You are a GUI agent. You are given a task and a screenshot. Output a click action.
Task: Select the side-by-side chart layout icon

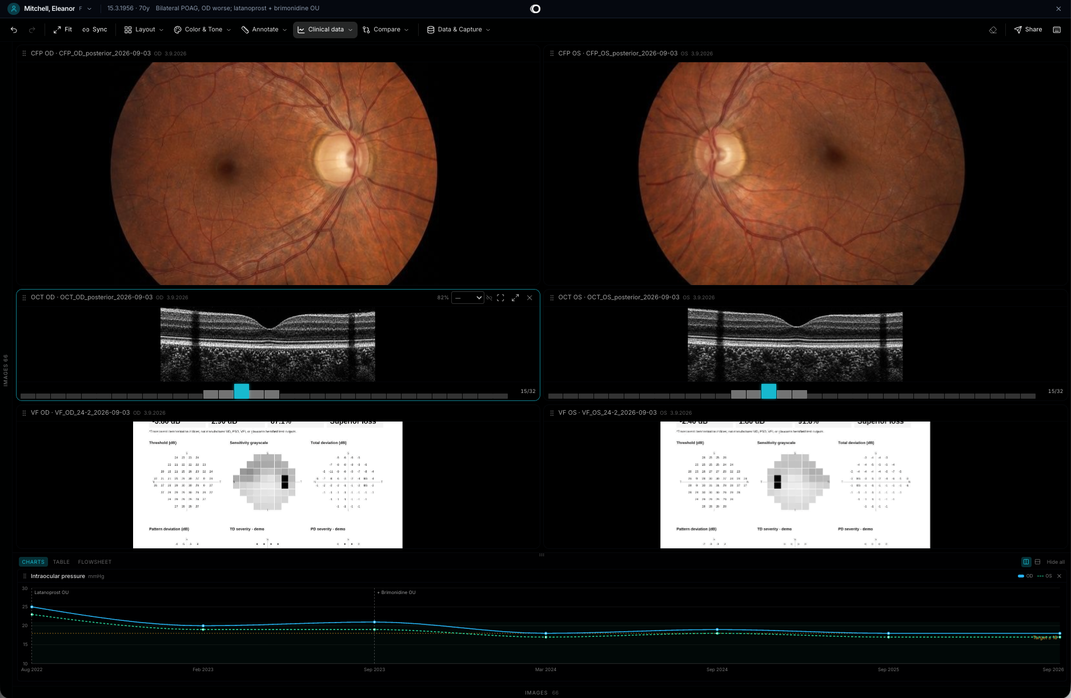pos(1026,562)
